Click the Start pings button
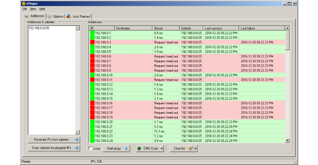 tap(116, 148)
